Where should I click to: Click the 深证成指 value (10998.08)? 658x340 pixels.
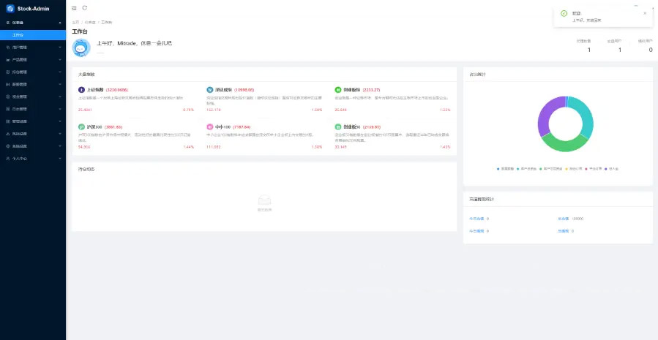[244, 90]
